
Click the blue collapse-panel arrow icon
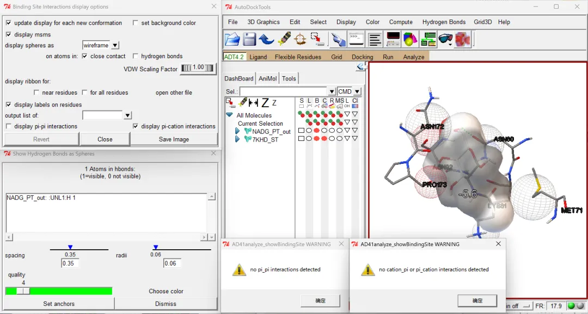pyautogui.click(x=361, y=66)
